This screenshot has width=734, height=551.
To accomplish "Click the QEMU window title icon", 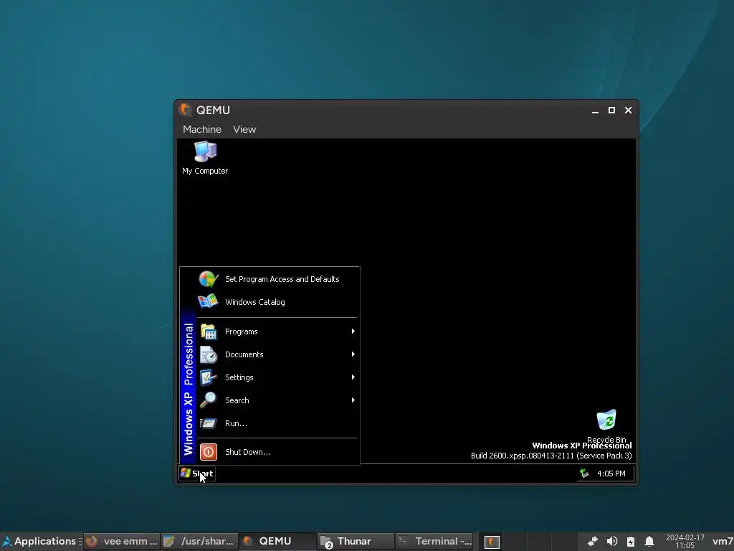I will [x=186, y=110].
